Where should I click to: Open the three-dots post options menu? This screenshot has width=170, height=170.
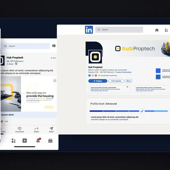pyautogui.click(x=53, y=58)
